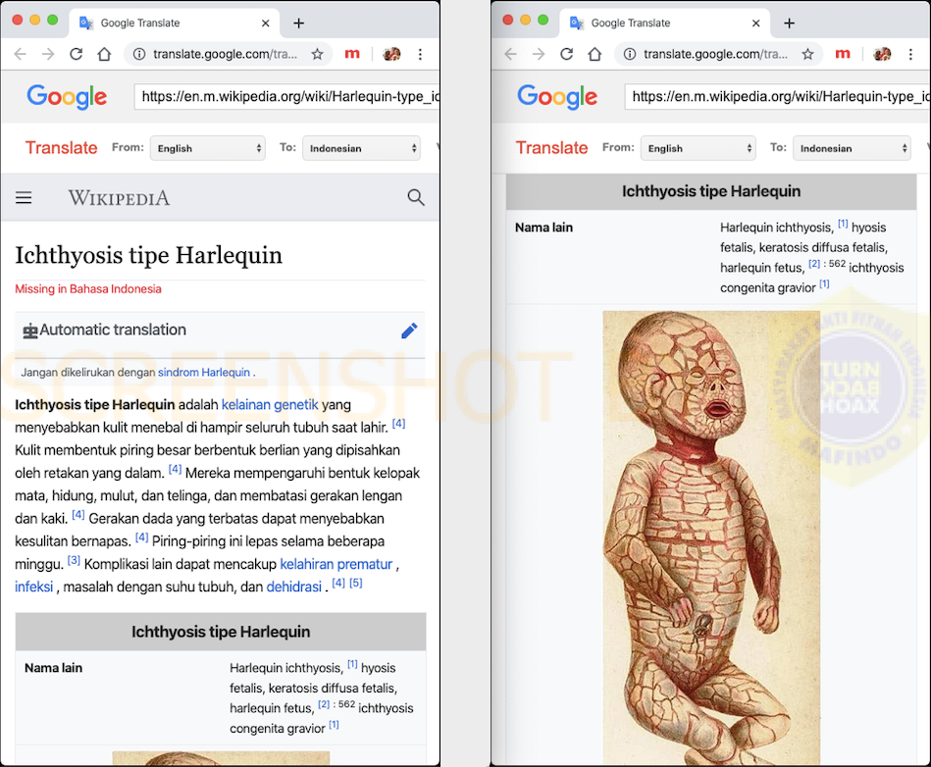
Task: Open the From language dropdown in left window
Action: [208, 148]
